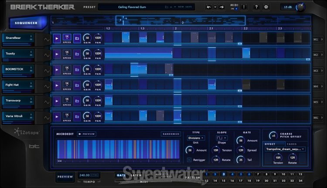The height and width of the screenshot is (188, 327).
Task: Open the Toasty generator waveform icon
Action: 47,55
